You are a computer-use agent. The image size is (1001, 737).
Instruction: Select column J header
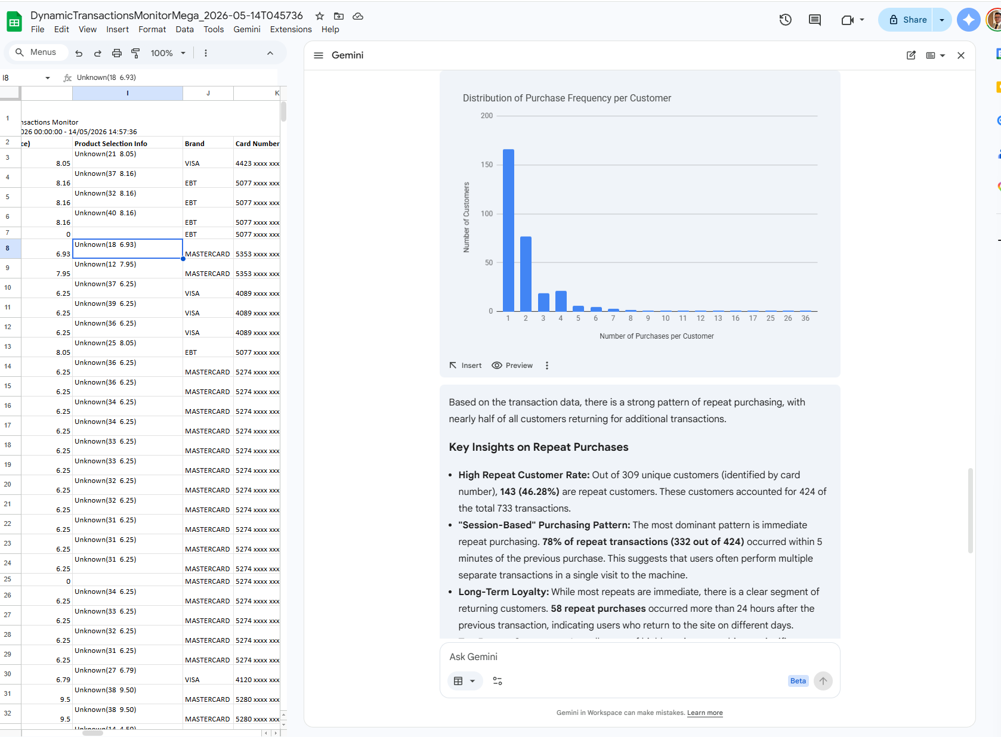208,93
